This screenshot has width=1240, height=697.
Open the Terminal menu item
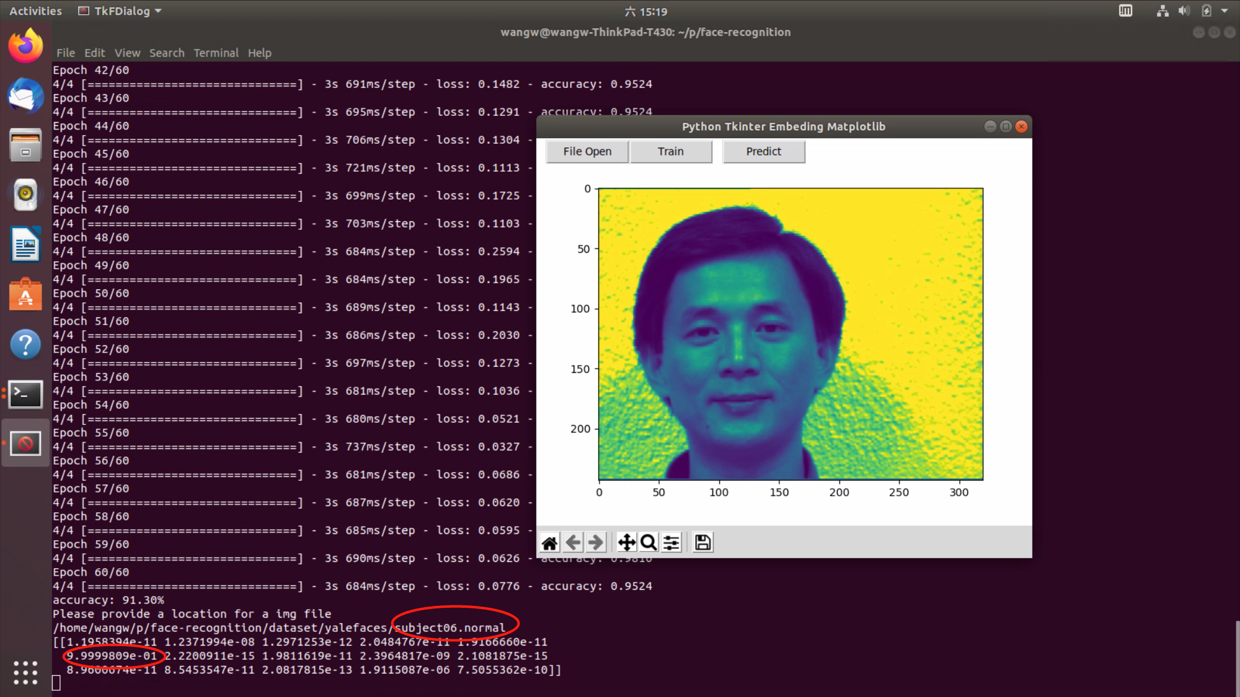click(216, 53)
